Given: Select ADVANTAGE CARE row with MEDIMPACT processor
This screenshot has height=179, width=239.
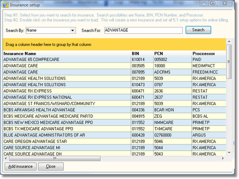Looking at the screenshot, I should point(114,66).
